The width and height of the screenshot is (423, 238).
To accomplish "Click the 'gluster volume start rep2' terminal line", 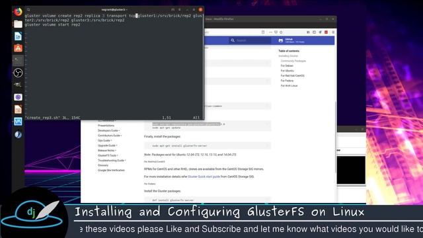I will tap(53, 24).
